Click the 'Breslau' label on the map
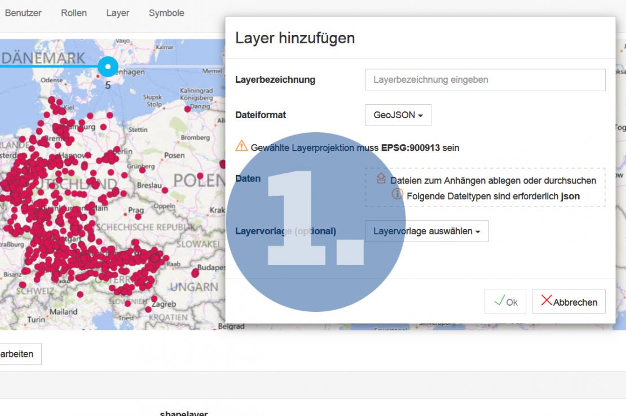The image size is (626, 416). [x=149, y=185]
